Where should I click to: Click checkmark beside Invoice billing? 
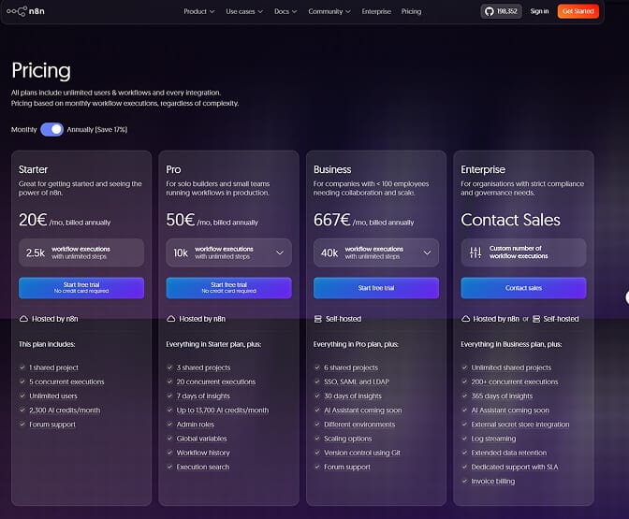pyautogui.click(x=464, y=481)
